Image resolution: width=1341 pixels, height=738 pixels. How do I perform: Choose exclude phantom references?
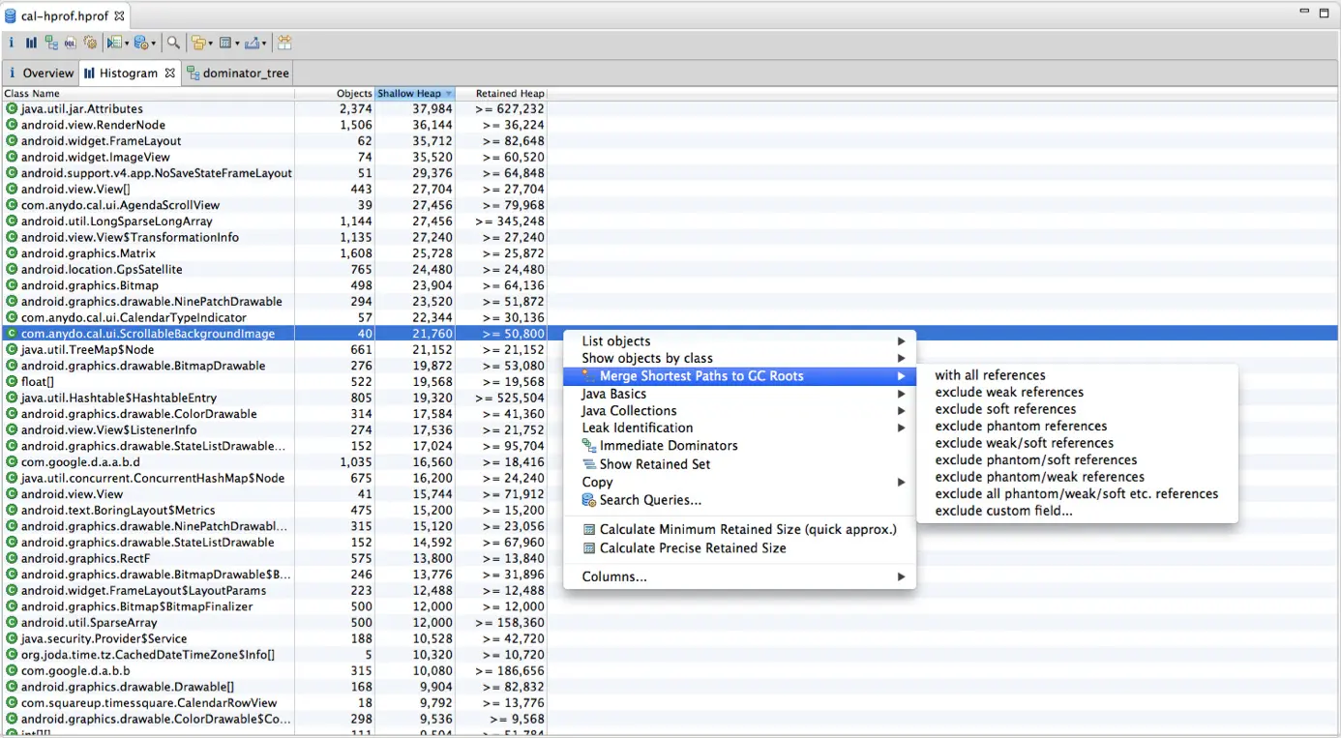pos(1077,426)
